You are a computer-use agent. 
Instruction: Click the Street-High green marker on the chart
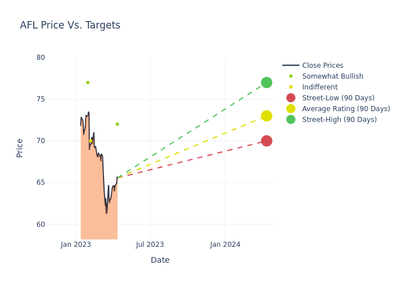(x=266, y=83)
